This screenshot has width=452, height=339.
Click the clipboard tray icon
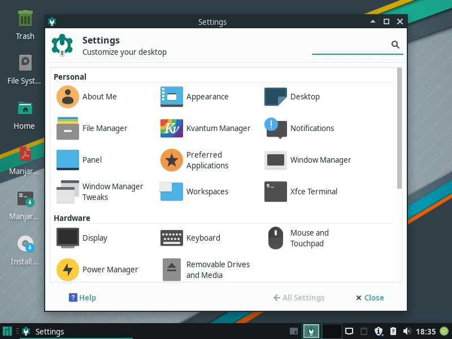tap(364, 331)
